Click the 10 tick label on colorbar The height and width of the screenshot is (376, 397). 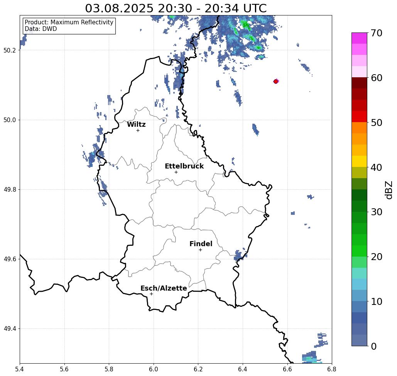pos(376,301)
